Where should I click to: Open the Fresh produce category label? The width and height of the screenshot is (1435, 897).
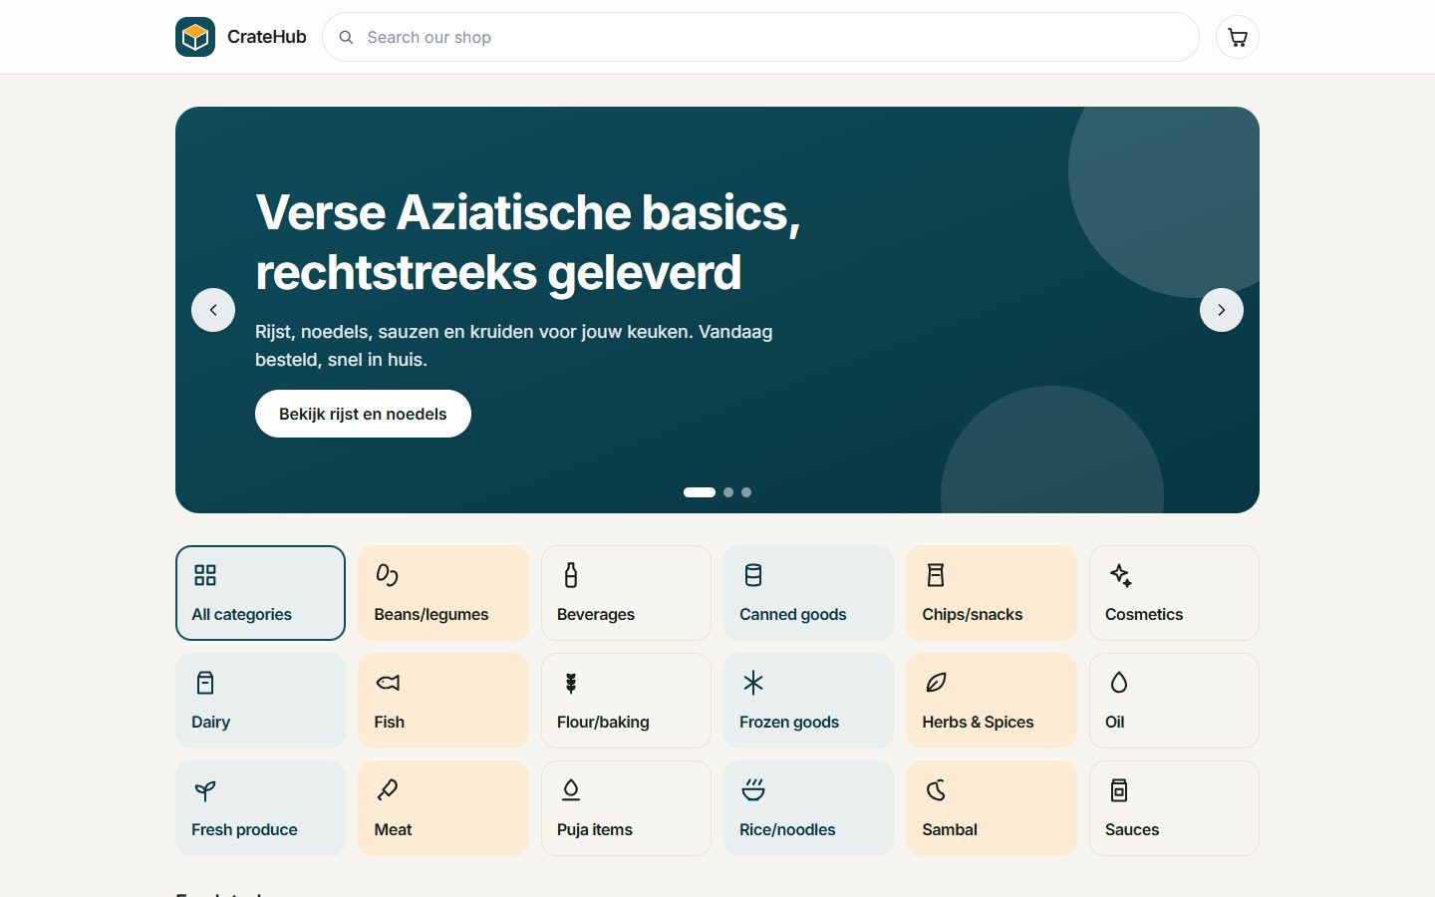tap(244, 829)
